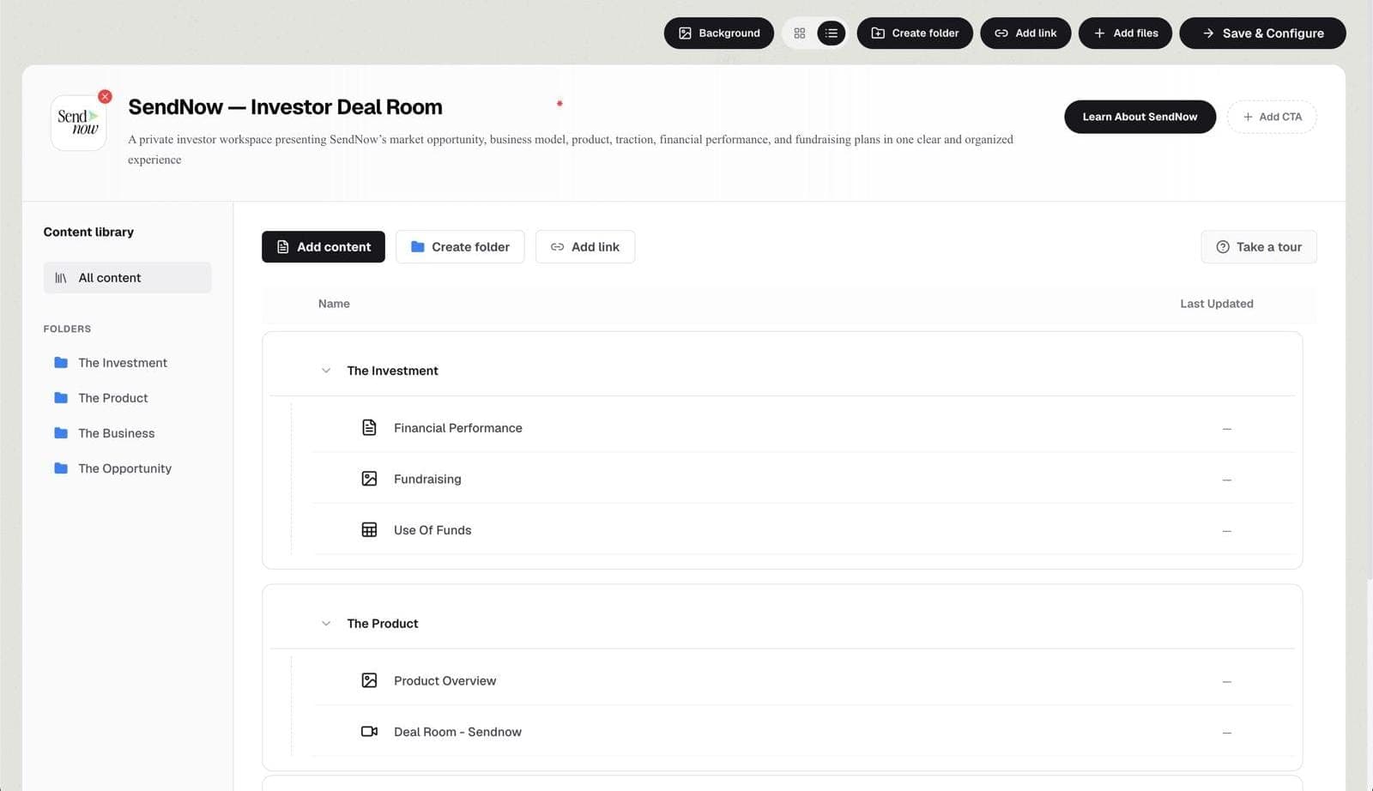Click the Product Overview image icon

[x=369, y=680]
